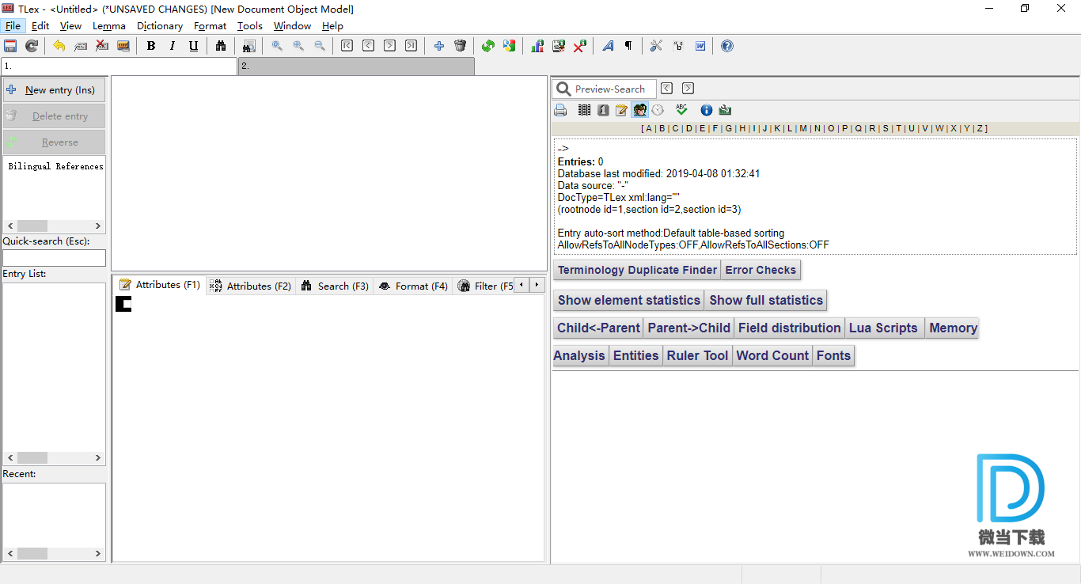This screenshot has width=1081, height=584.
Task: Click the notepad with pencil preview icon
Action: (x=621, y=110)
